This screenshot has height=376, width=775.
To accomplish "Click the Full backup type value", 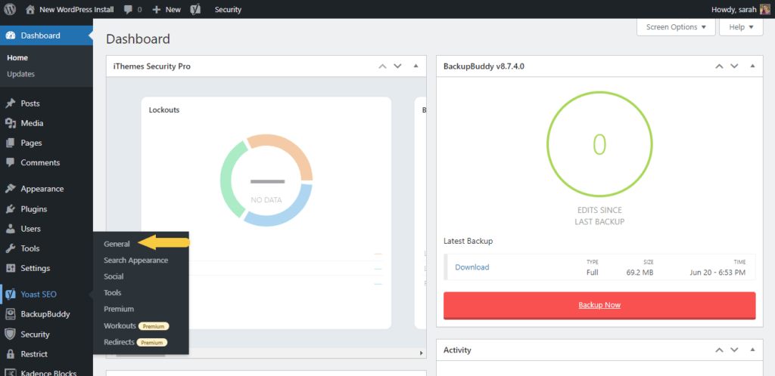I will pyautogui.click(x=592, y=273).
